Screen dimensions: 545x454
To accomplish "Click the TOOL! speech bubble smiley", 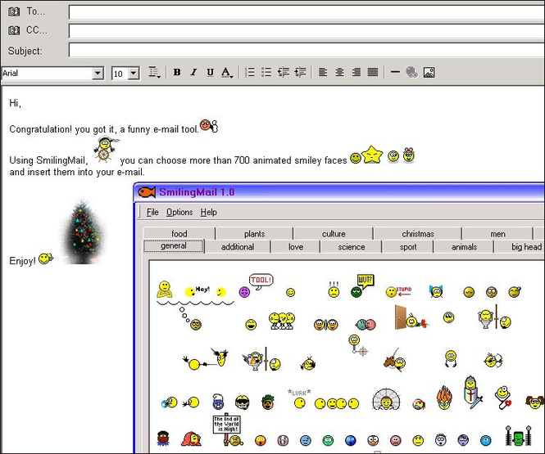I will coord(256,285).
